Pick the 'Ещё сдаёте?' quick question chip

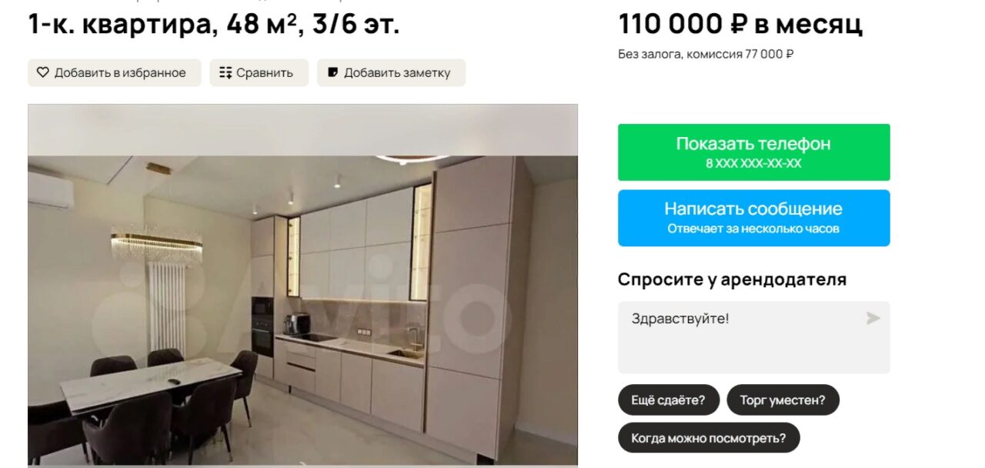coord(669,399)
